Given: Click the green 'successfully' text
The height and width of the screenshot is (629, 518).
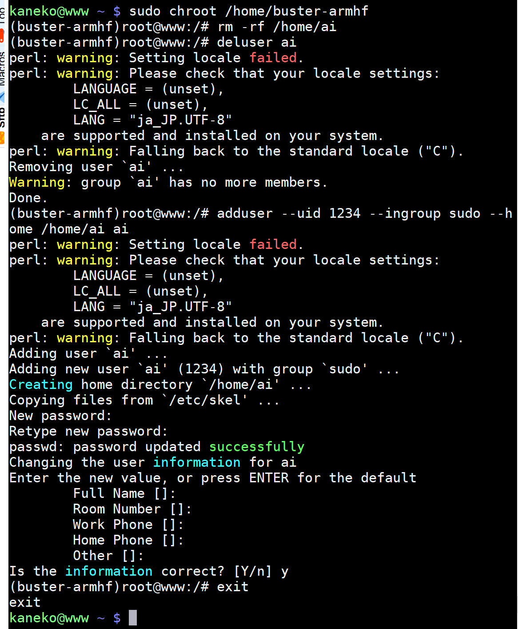Looking at the screenshot, I should click(x=257, y=447).
